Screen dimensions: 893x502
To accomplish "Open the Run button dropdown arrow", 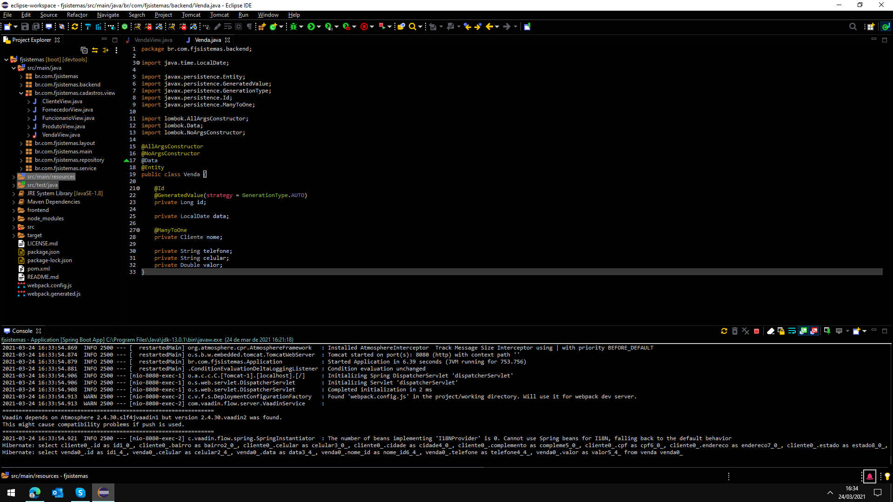I will click(x=319, y=26).
